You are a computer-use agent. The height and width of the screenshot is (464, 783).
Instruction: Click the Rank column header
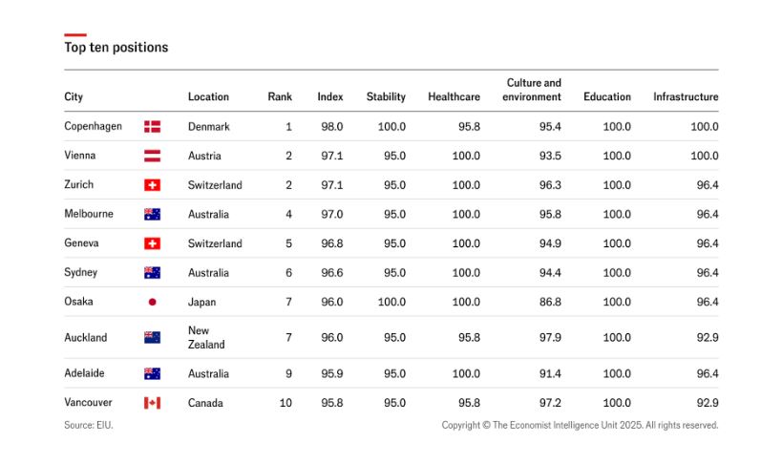[x=280, y=96]
